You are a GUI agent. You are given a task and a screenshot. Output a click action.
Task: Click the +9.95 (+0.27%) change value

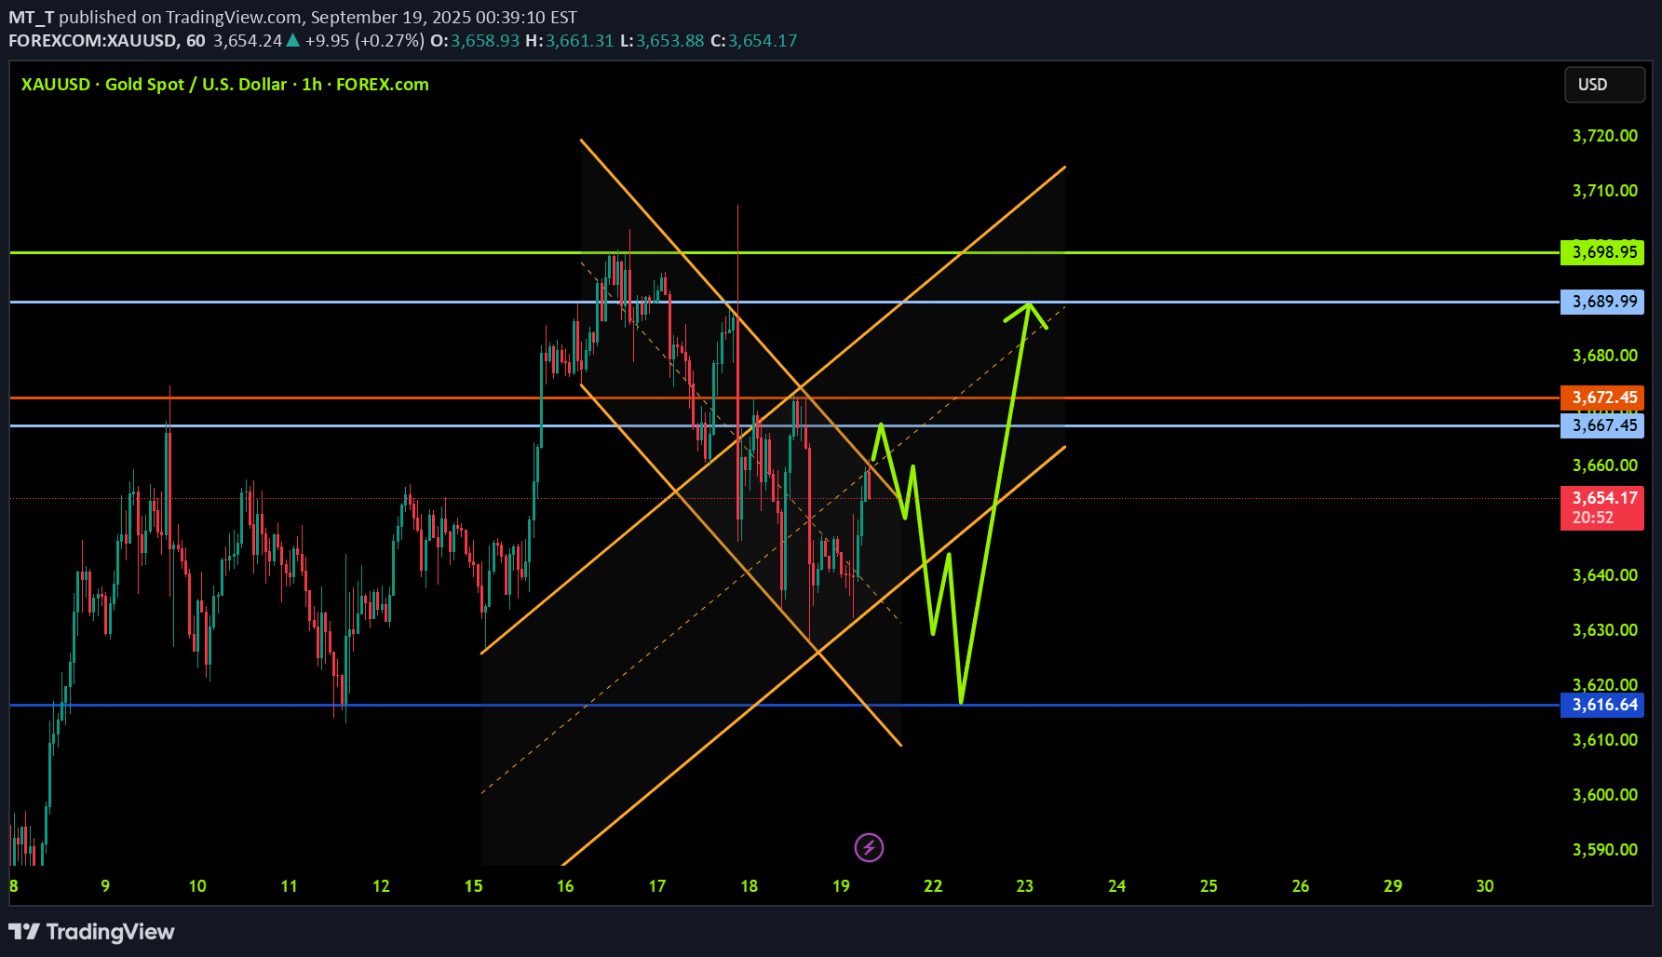pos(365,41)
